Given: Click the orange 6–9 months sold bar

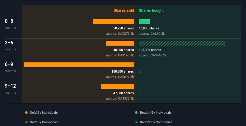Looking at the screenshot, I should tap(79, 65).
